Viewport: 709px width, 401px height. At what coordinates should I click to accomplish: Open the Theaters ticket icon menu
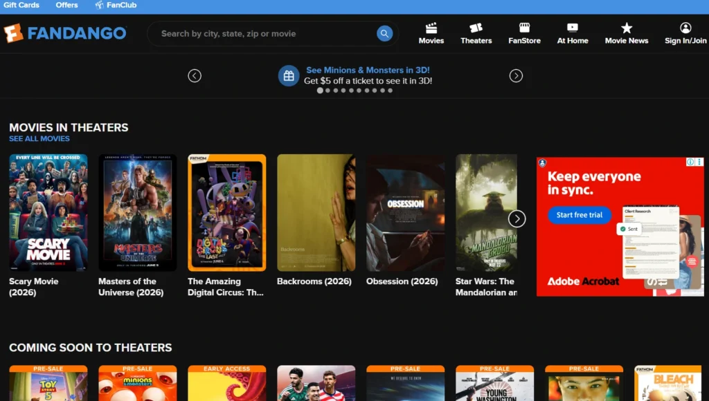[476, 28]
